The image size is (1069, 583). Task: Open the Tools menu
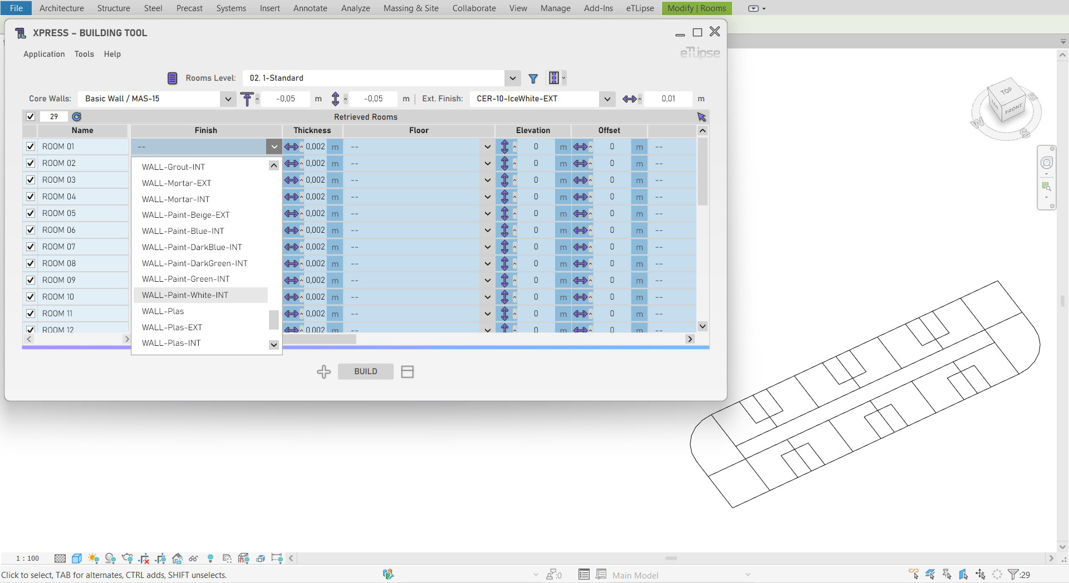pyautogui.click(x=84, y=54)
